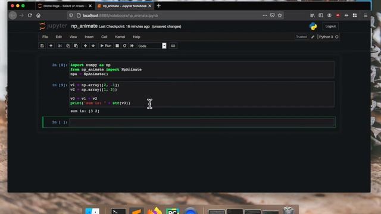
Task: Open Firefox account icon
Action: pos(329,15)
